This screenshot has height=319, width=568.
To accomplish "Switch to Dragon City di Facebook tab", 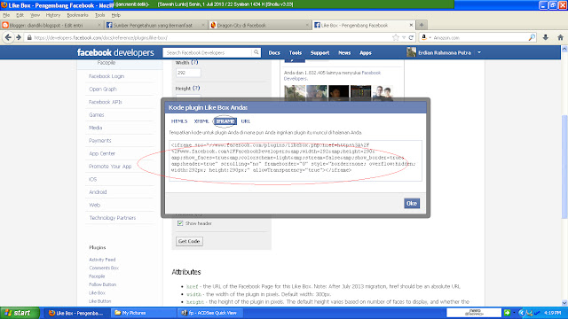I will pos(260,25).
